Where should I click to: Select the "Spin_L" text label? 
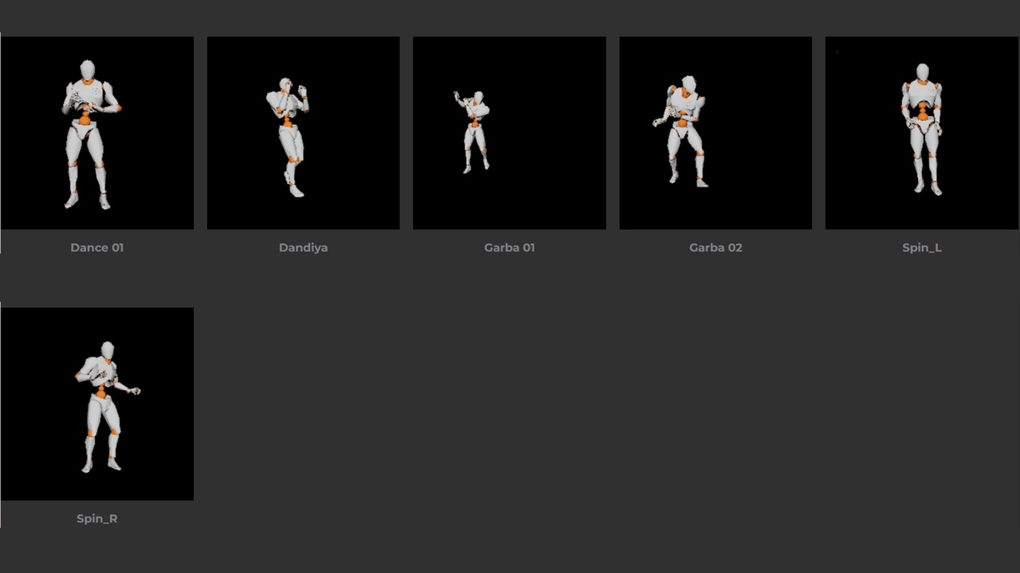click(922, 248)
